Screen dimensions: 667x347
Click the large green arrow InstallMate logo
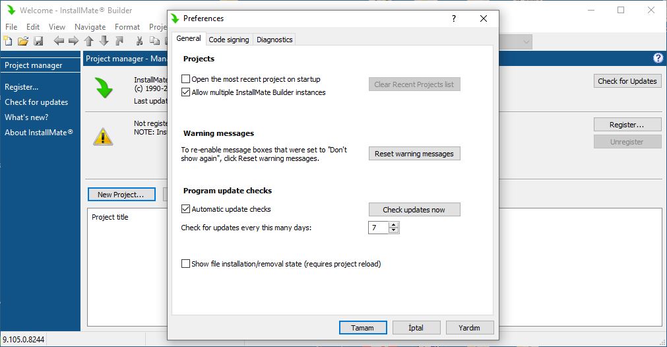[104, 87]
